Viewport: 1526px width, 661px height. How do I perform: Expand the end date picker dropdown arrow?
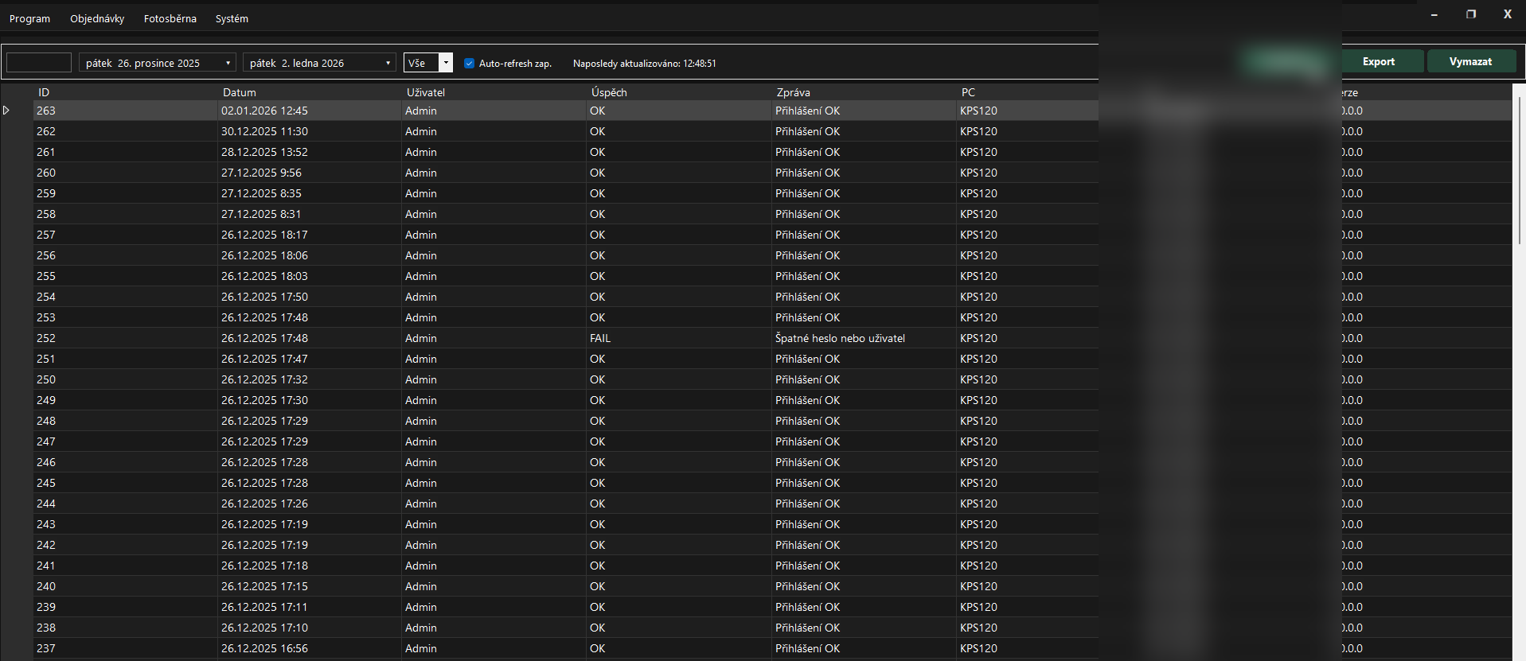pyautogui.click(x=388, y=63)
